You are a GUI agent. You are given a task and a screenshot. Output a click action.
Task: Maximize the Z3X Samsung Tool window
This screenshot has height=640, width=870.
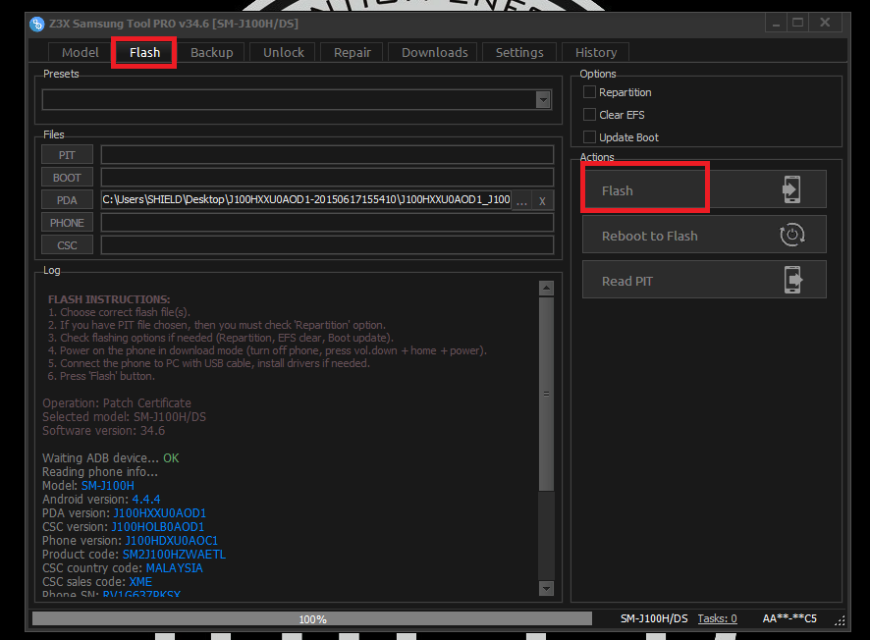click(x=798, y=23)
